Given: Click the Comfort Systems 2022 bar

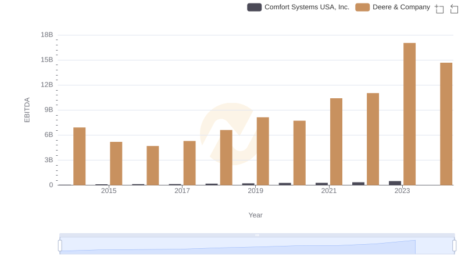Looking at the screenshot, I should point(358,184).
